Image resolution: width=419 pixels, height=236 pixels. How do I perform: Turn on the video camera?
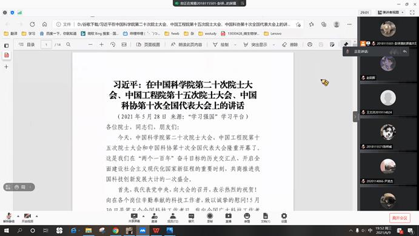tap(27, 218)
